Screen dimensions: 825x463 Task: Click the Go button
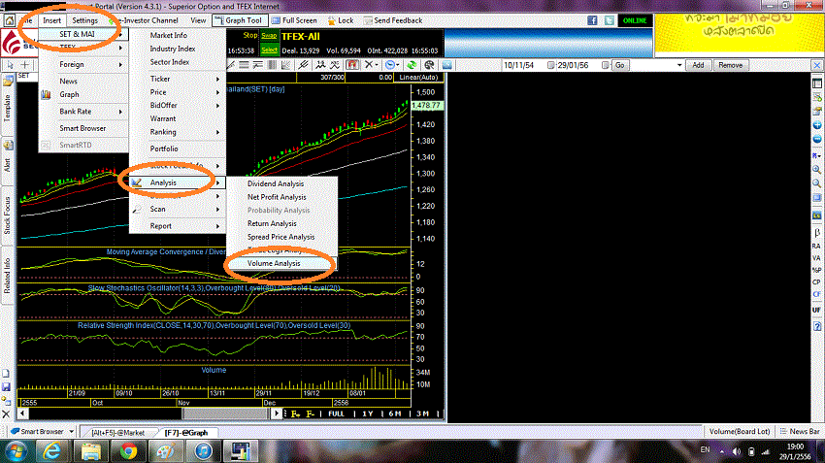tap(620, 65)
